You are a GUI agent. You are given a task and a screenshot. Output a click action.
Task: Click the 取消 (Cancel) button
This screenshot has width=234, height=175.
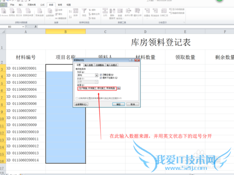[132, 104]
